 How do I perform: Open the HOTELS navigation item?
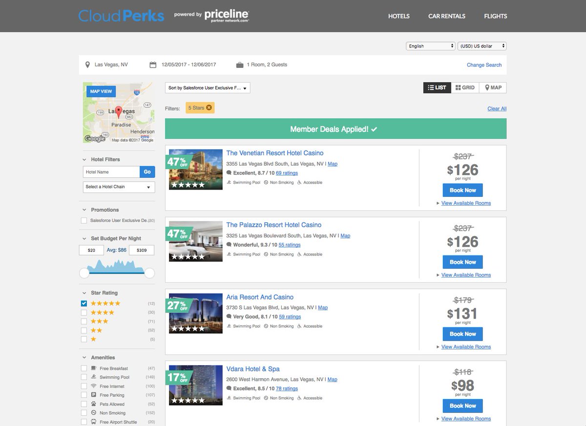(x=399, y=16)
